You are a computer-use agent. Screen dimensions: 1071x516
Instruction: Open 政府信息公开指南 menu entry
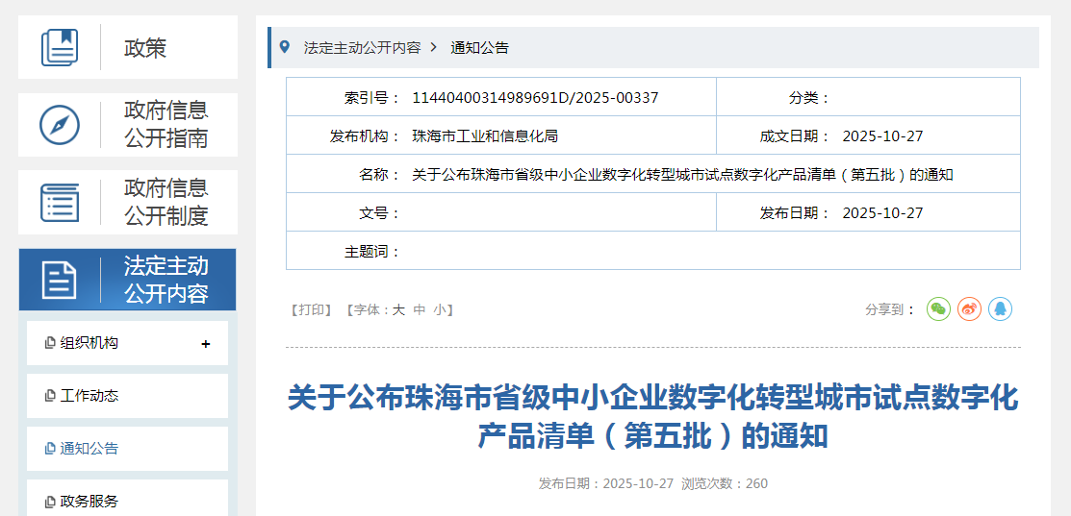click(x=166, y=125)
